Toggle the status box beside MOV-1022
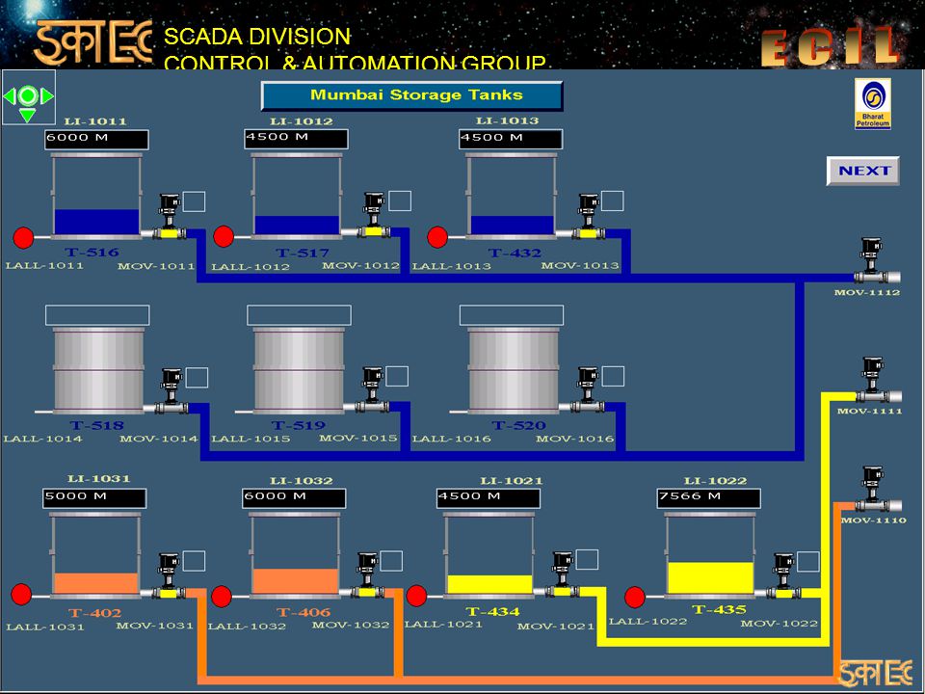The height and width of the screenshot is (694, 925). [x=808, y=561]
